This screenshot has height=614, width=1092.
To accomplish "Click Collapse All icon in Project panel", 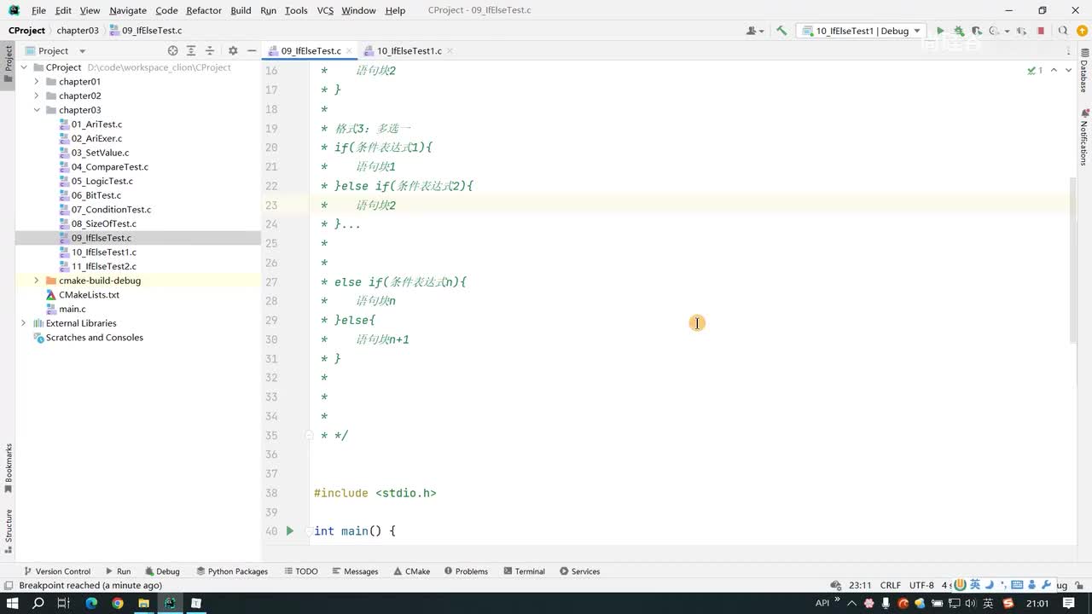I will [x=210, y=50].
